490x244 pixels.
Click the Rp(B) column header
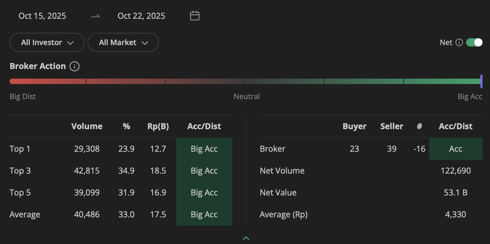pyautogui.click(x=158, y=126)
